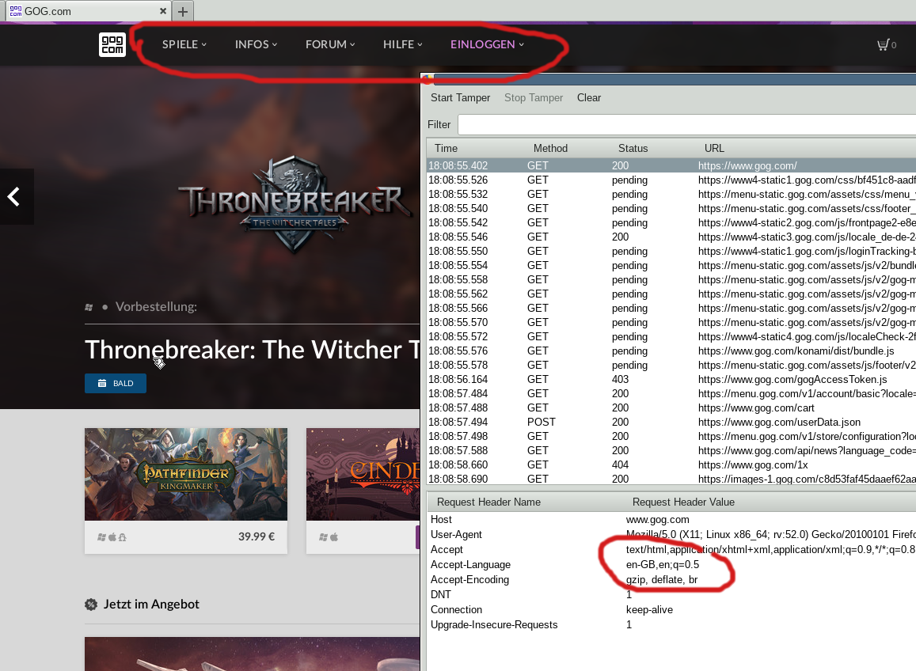Click the BALD button on Thronebreaker banner
The width and height of the screenshot is (916, 671).
116,383
